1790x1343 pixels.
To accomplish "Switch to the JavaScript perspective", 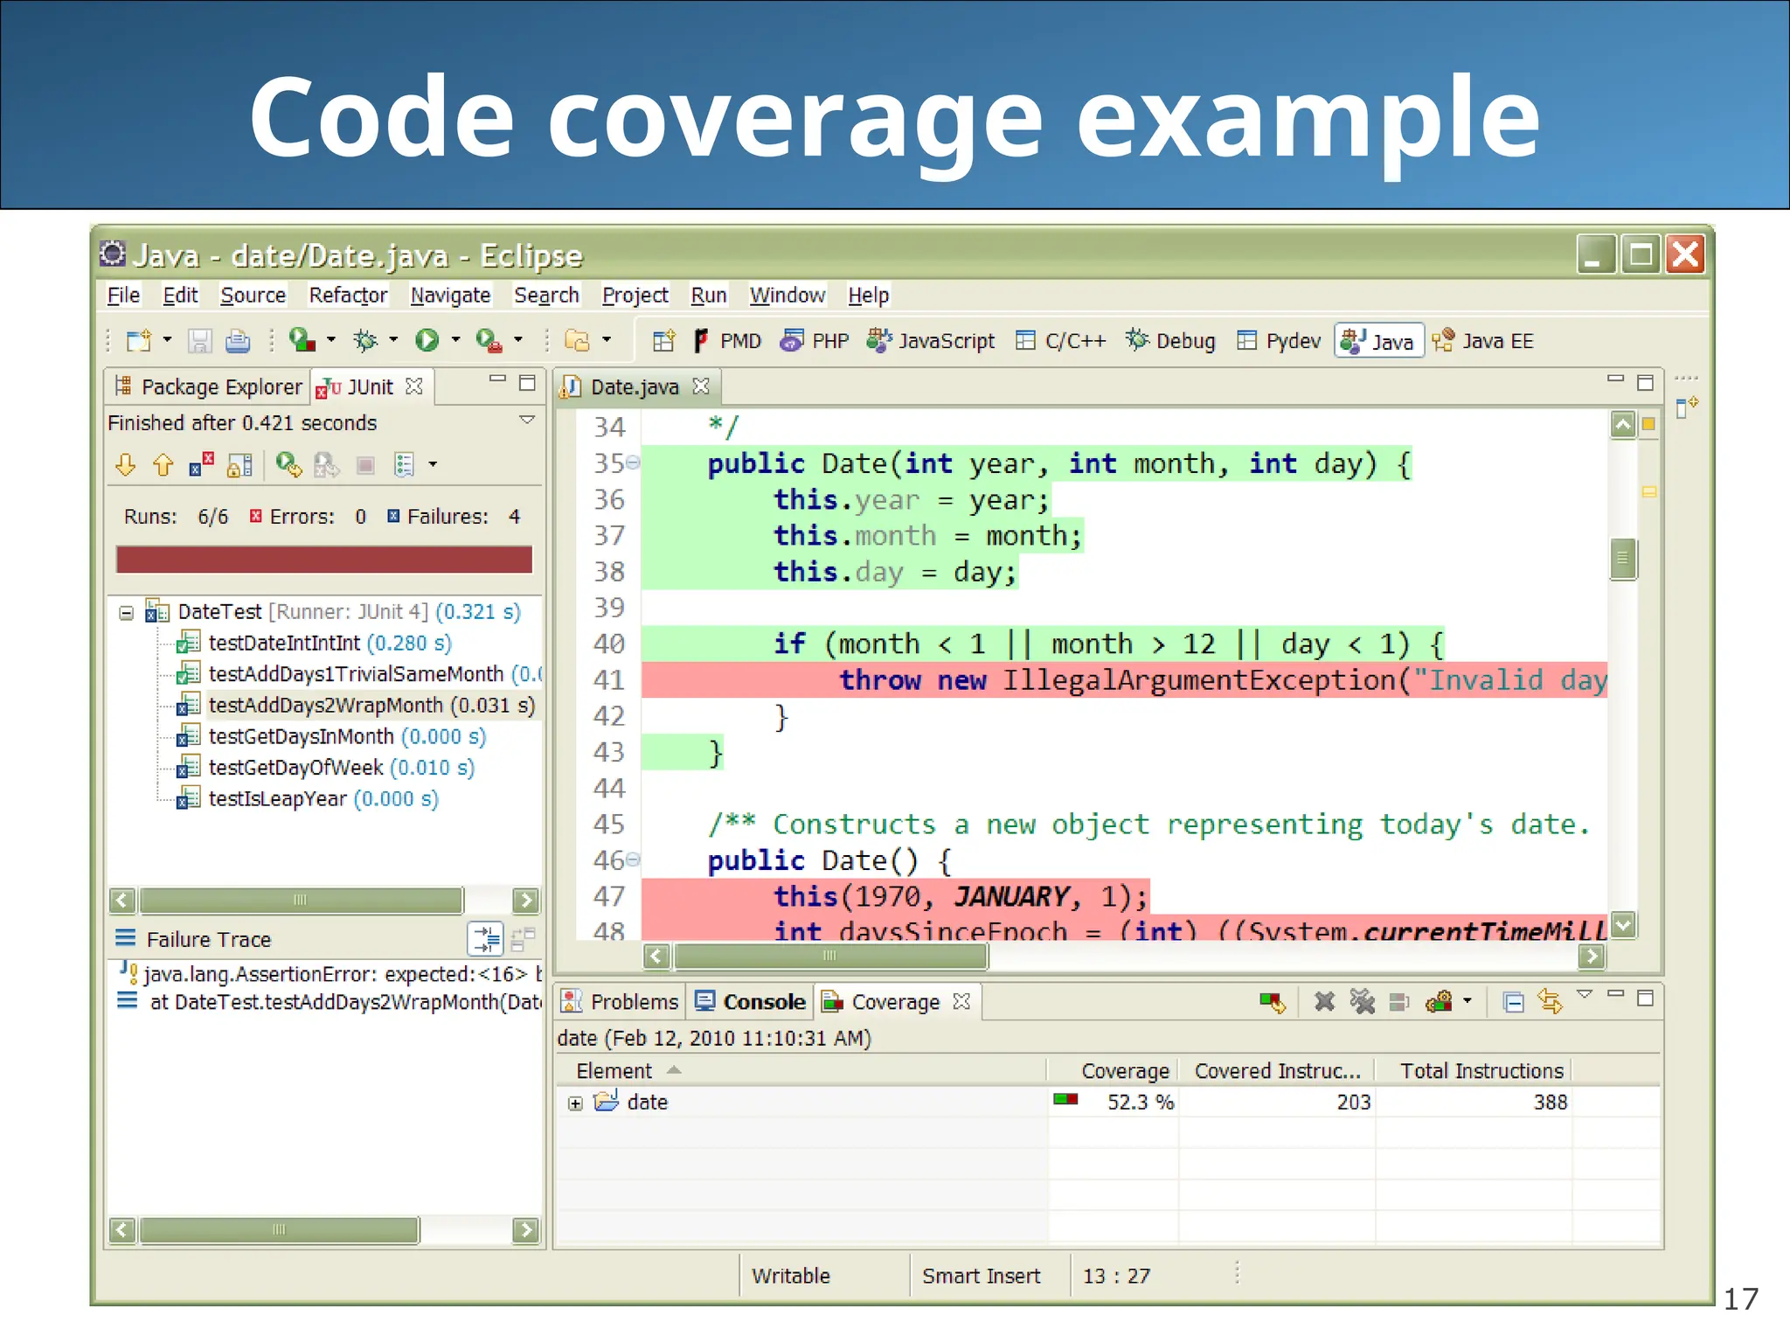I will (931, 341).
